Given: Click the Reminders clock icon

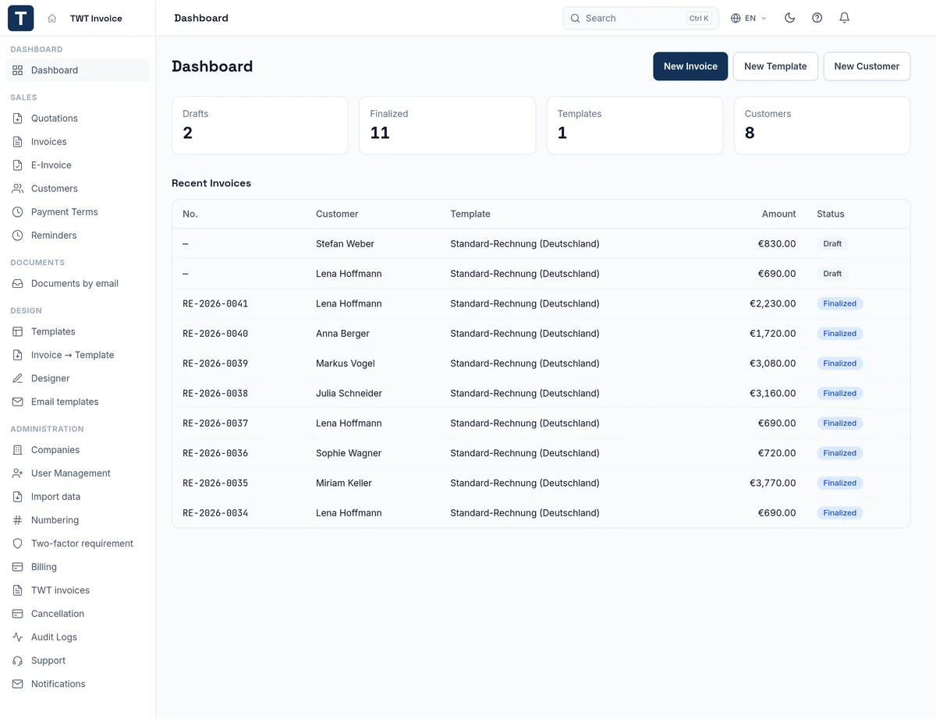Looking at the screenshot, I should (18, 236).
